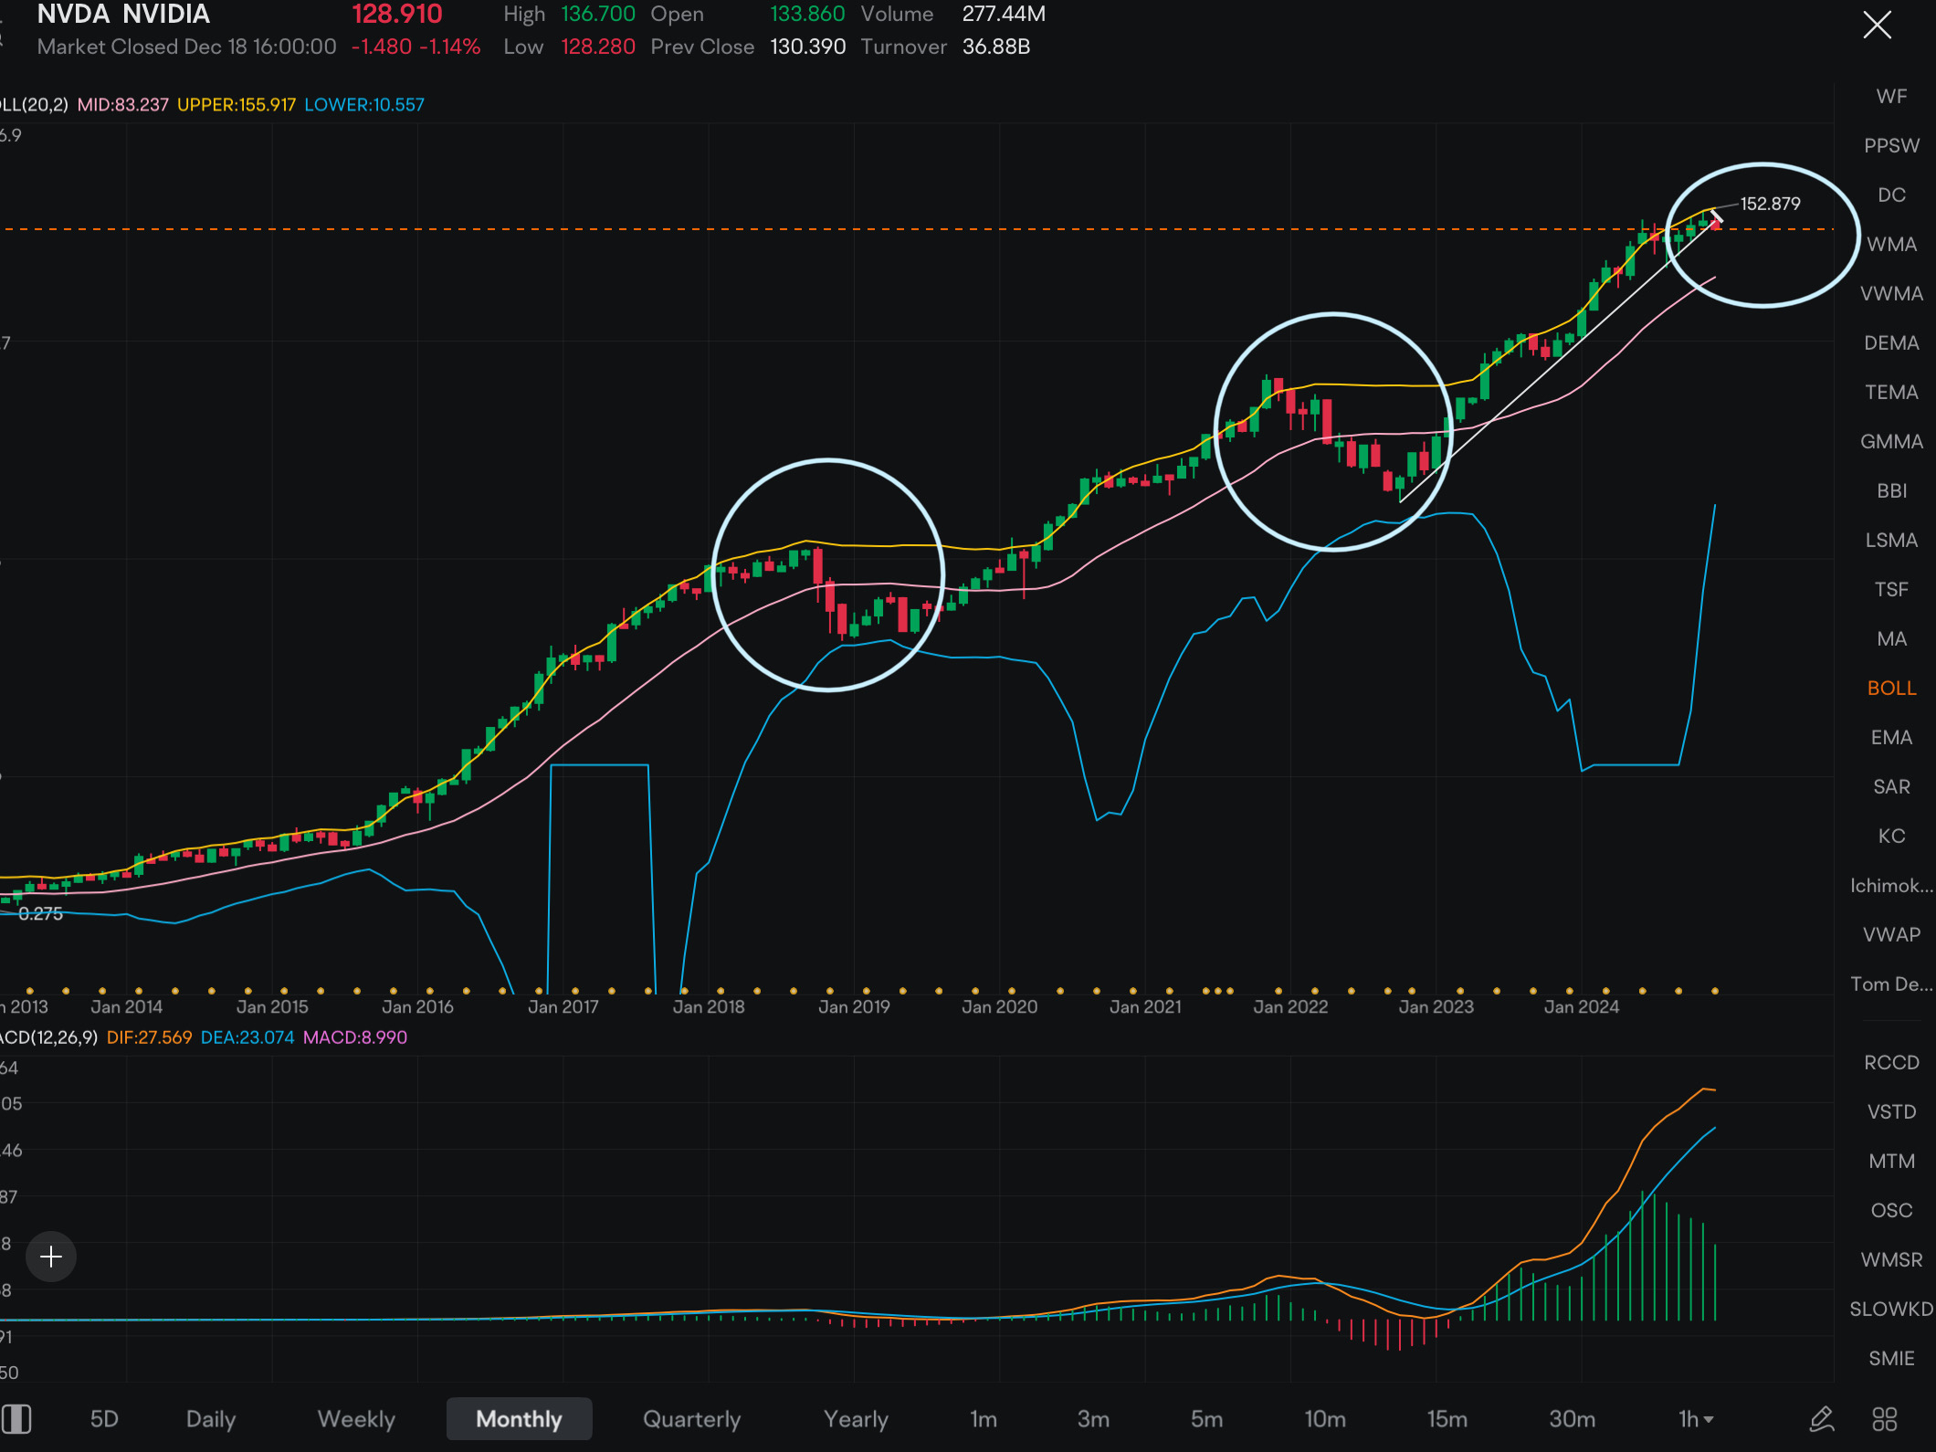The width and height of the screenshot is (1936, 1452).
Task: Open the chart layout grid icon
Action: click(x=1884, y=1418)
